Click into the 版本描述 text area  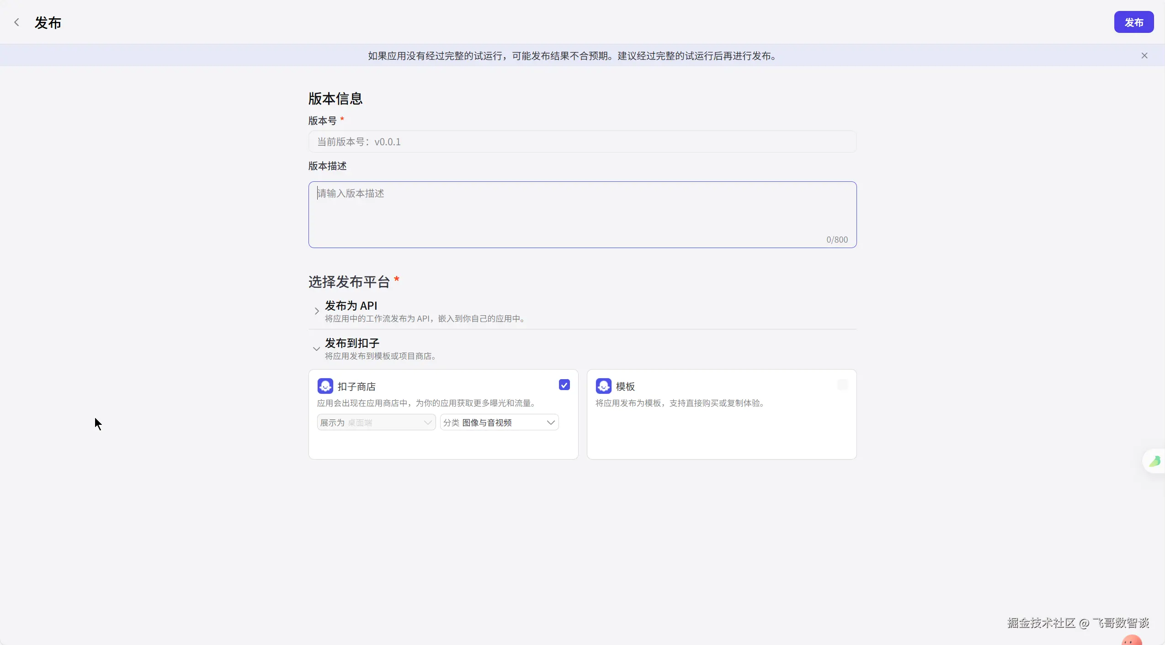[582, 215]
